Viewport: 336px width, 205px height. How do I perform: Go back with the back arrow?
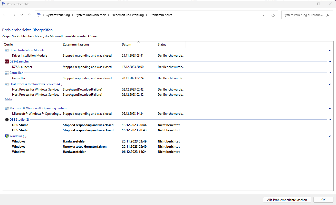point(5,15)
